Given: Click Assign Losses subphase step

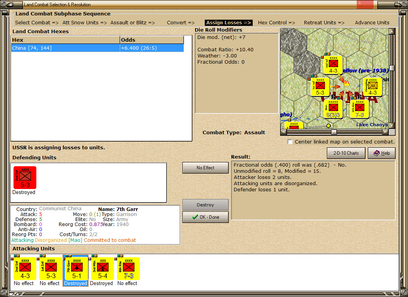Looking at the screenshot, I should [x=228, y=23].
